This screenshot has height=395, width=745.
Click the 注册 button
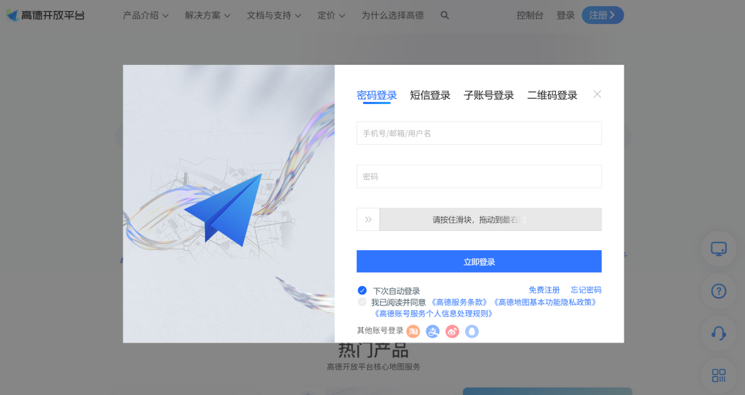tap(602, 15)
